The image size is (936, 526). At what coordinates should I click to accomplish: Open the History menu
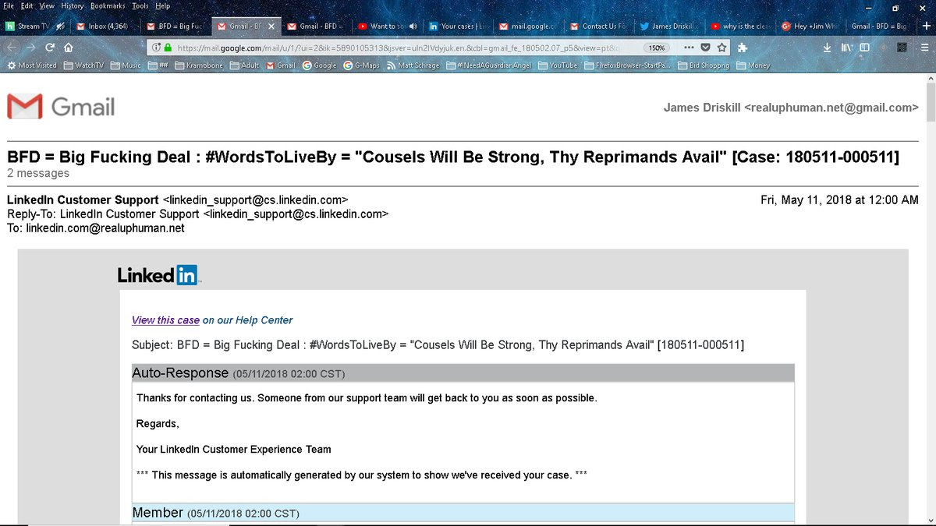pos(73,5)
